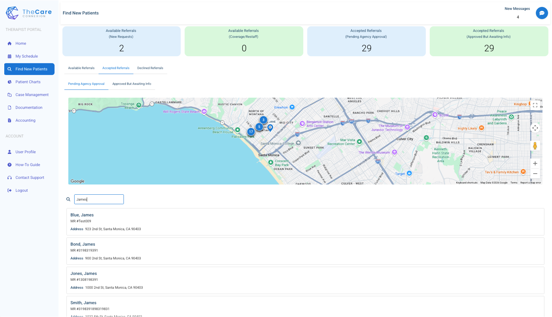
Task: Click Accepted Referrals Approved But Awaiting Info card
Action: (489, 41)
